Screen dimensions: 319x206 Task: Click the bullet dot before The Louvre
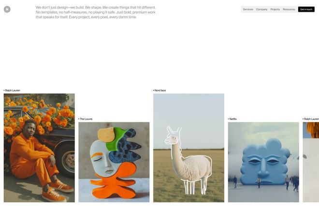pyautogui.click(x=79, y=119)
